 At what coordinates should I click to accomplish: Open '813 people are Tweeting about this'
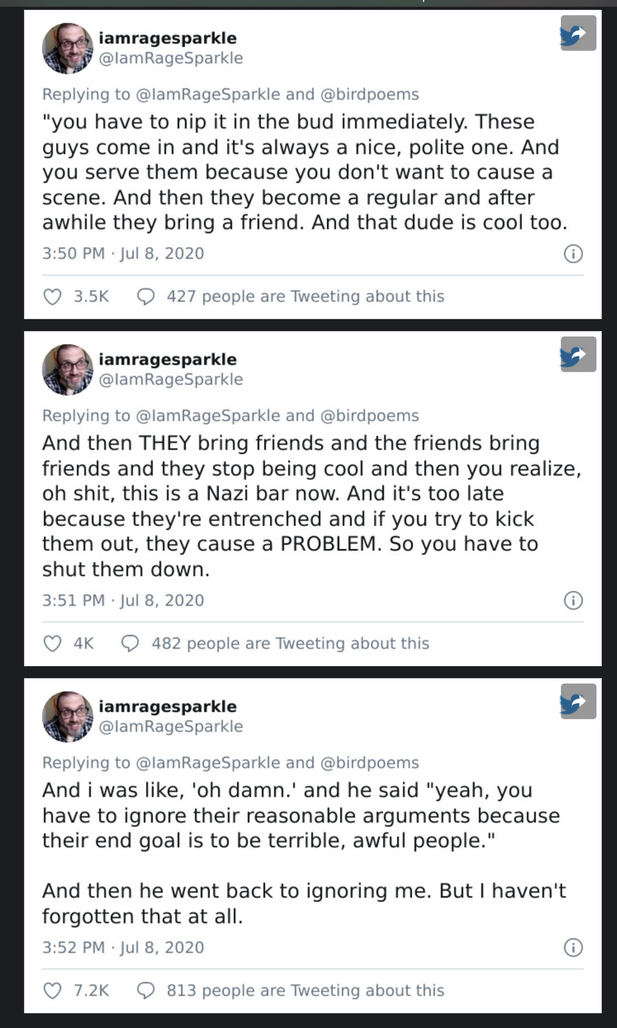pos(305,990)
